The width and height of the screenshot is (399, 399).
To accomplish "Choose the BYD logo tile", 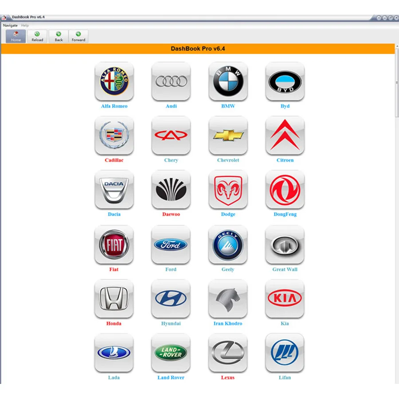I will pos(285,82).
